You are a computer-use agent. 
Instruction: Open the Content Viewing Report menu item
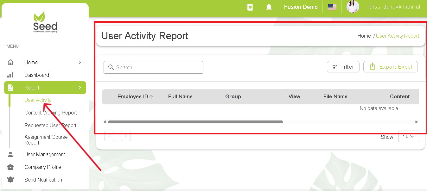click(x=51, y=113)
